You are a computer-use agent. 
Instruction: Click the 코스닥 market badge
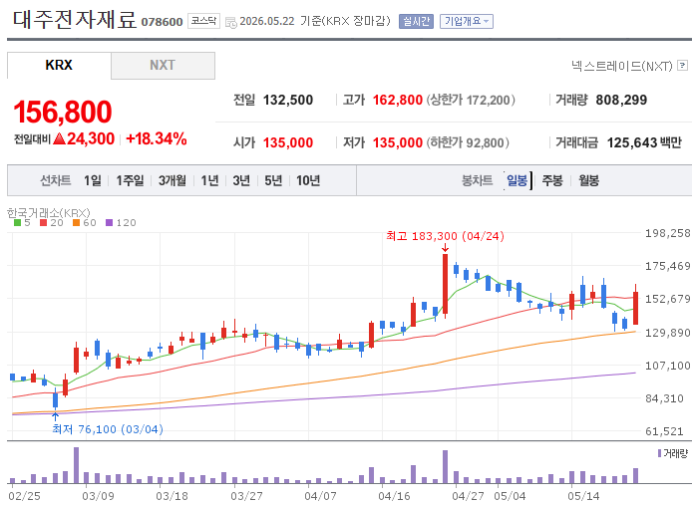203,21
